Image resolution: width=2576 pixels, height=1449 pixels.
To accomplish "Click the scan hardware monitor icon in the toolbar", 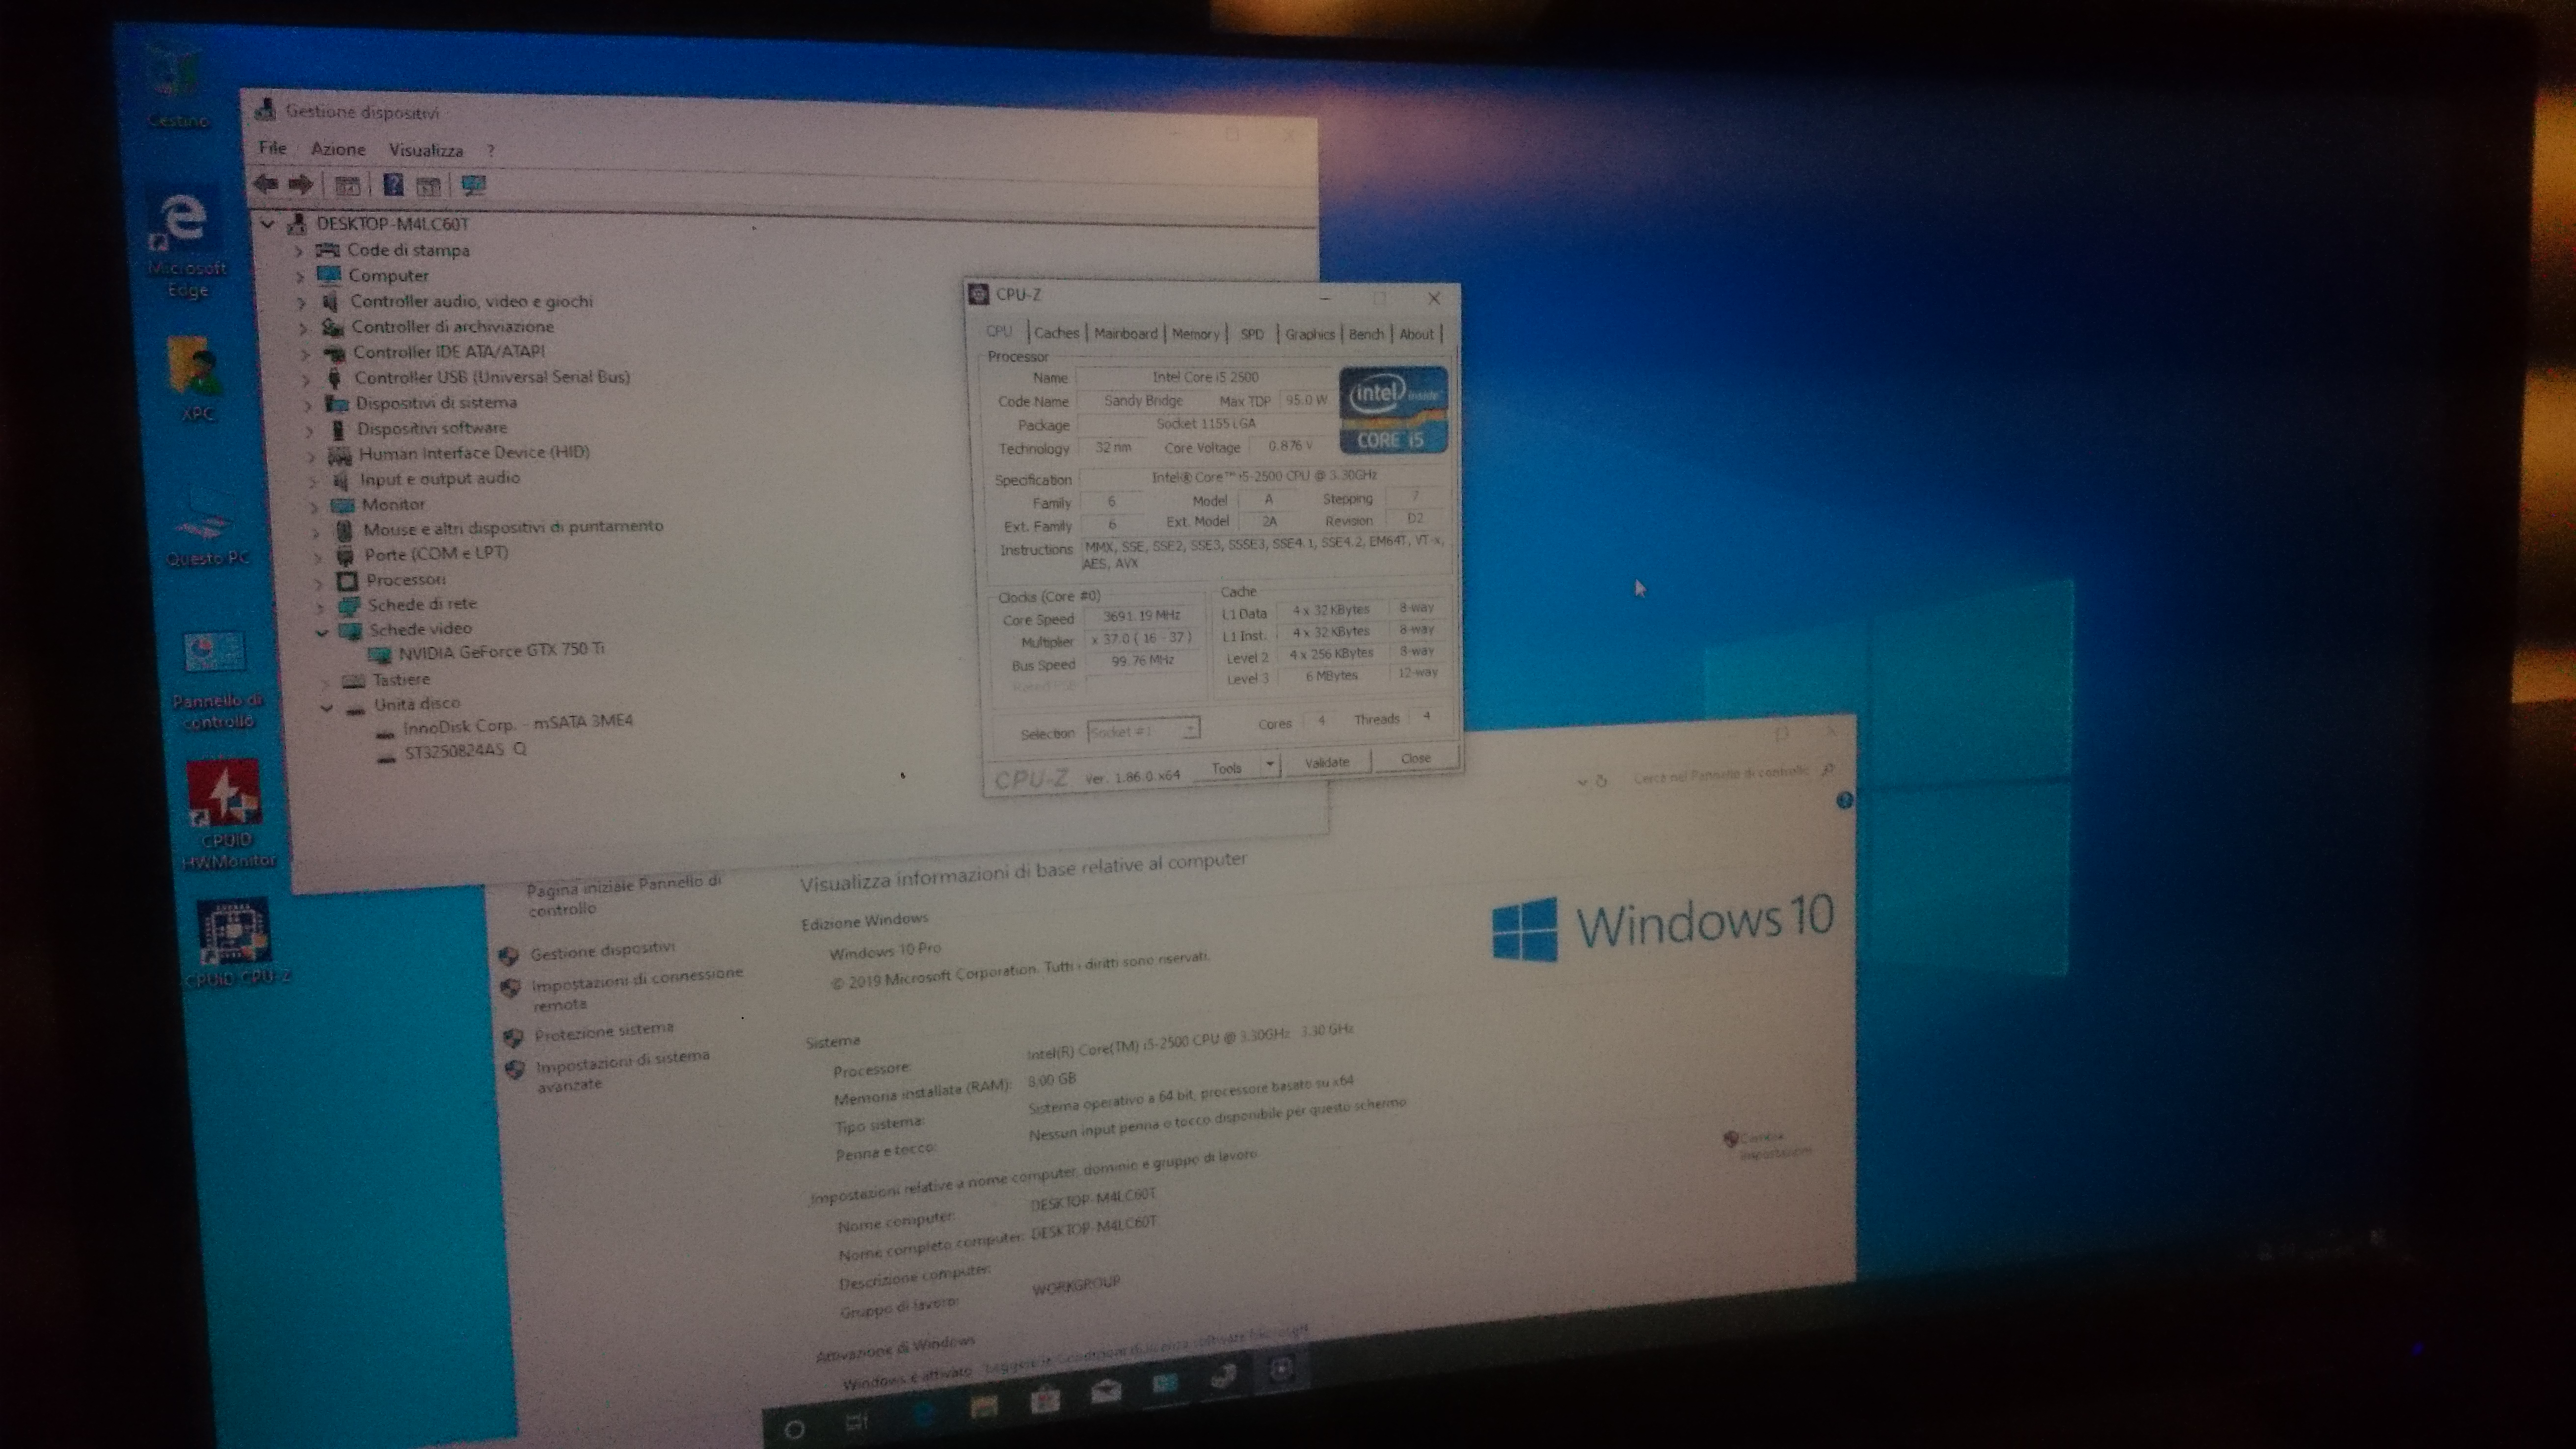I will tap(473, 186).
